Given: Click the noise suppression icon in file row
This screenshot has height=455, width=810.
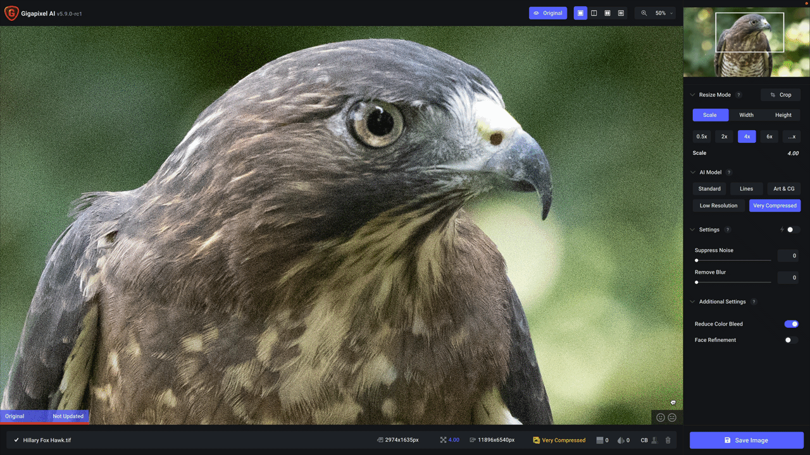Looking at the screenshot, I should pyautogui.click(x=600, y=440).
